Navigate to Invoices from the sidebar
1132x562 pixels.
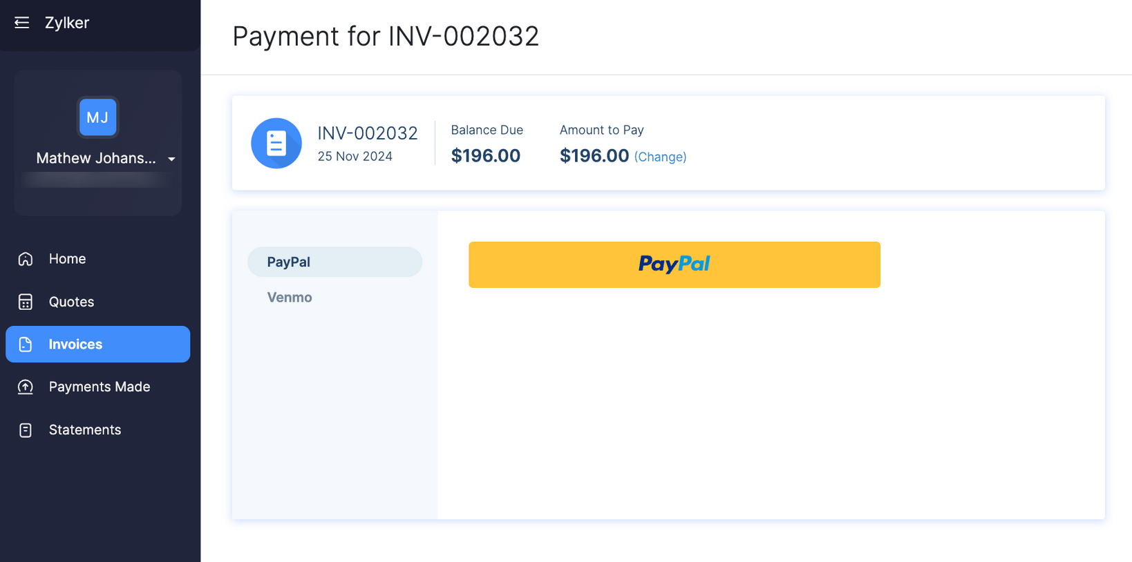[75, 344]
